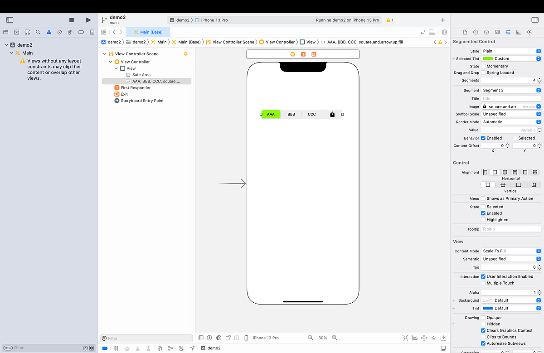Open the Attributes inspector
The height and width of the screenshot is (353, 544).
[x=508, y=32]
